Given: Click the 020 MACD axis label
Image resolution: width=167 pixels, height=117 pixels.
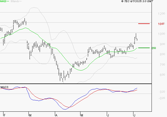Looking at the screenshot, I should click(162, 92).
